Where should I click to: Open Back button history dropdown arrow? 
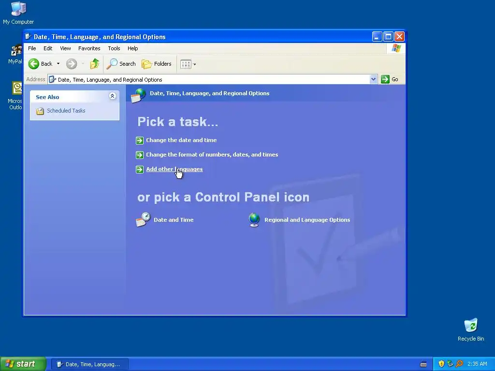coord(58,64)
